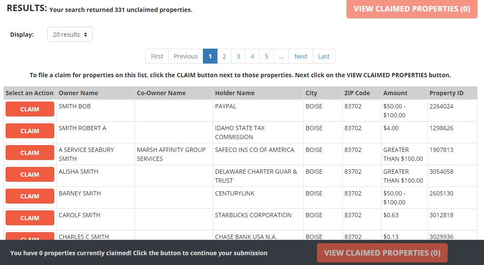Screen dimensions: 484x265
Task: Claim ALISHA SMITH's Delaware Charter property
Action: 29,174
